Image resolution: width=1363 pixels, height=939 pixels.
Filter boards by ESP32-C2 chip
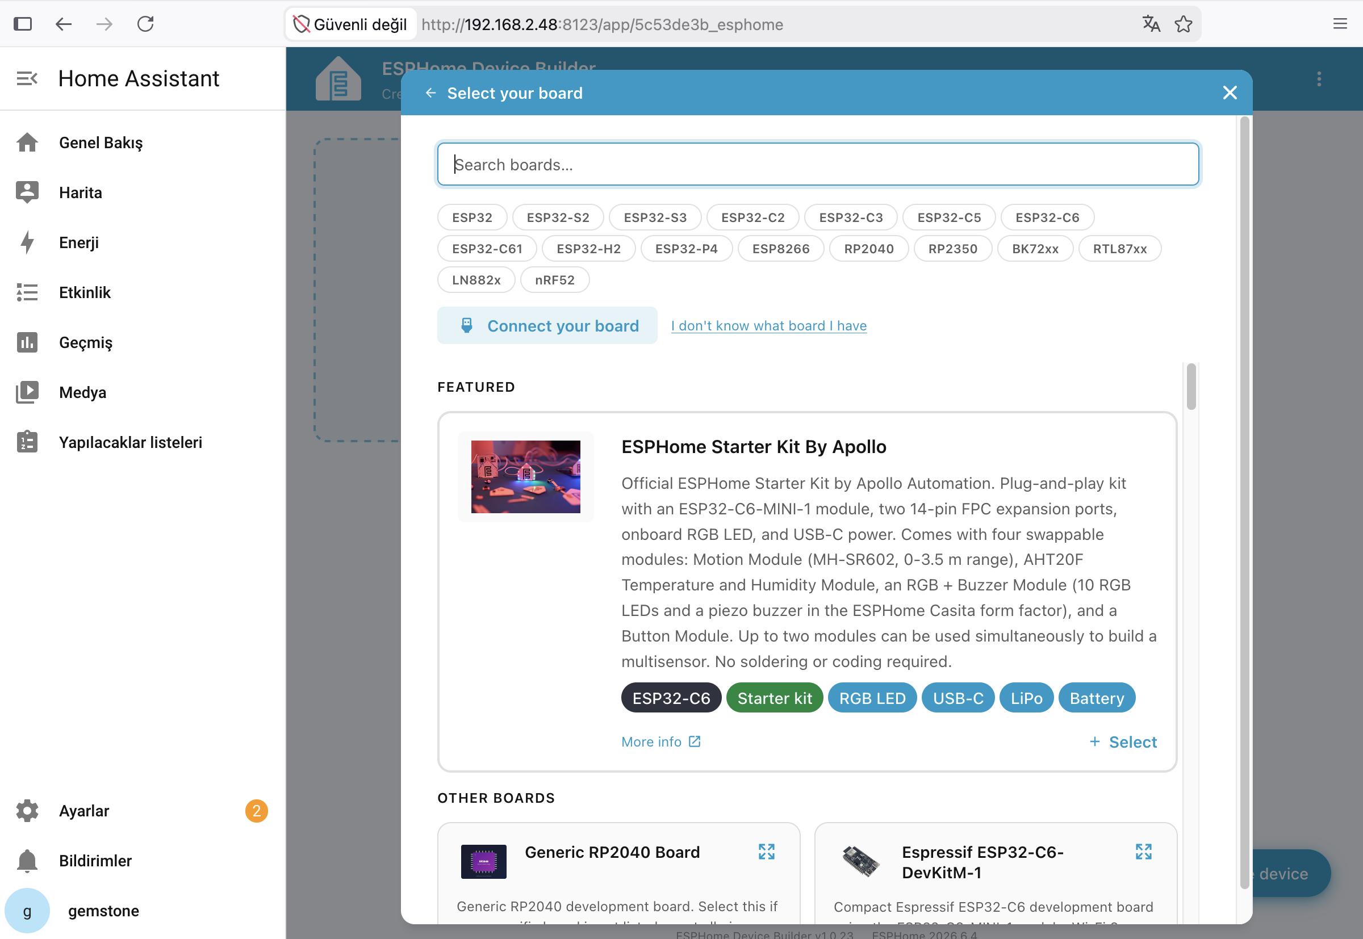coord(752,217)
